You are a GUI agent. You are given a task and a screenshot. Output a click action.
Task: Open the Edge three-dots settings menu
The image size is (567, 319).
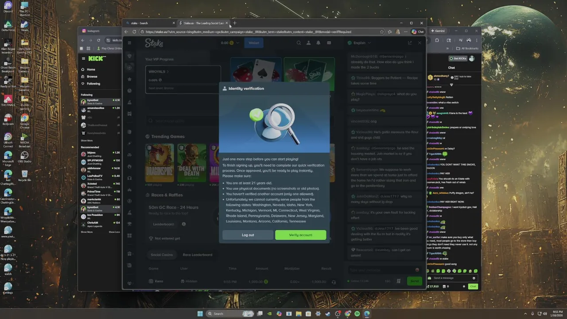[405, 31]
